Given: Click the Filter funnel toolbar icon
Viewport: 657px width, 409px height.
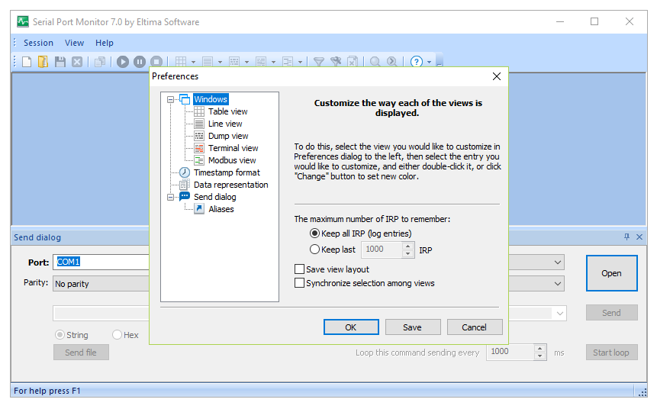Looking at the screenshot, I should (x=319, y=62).
